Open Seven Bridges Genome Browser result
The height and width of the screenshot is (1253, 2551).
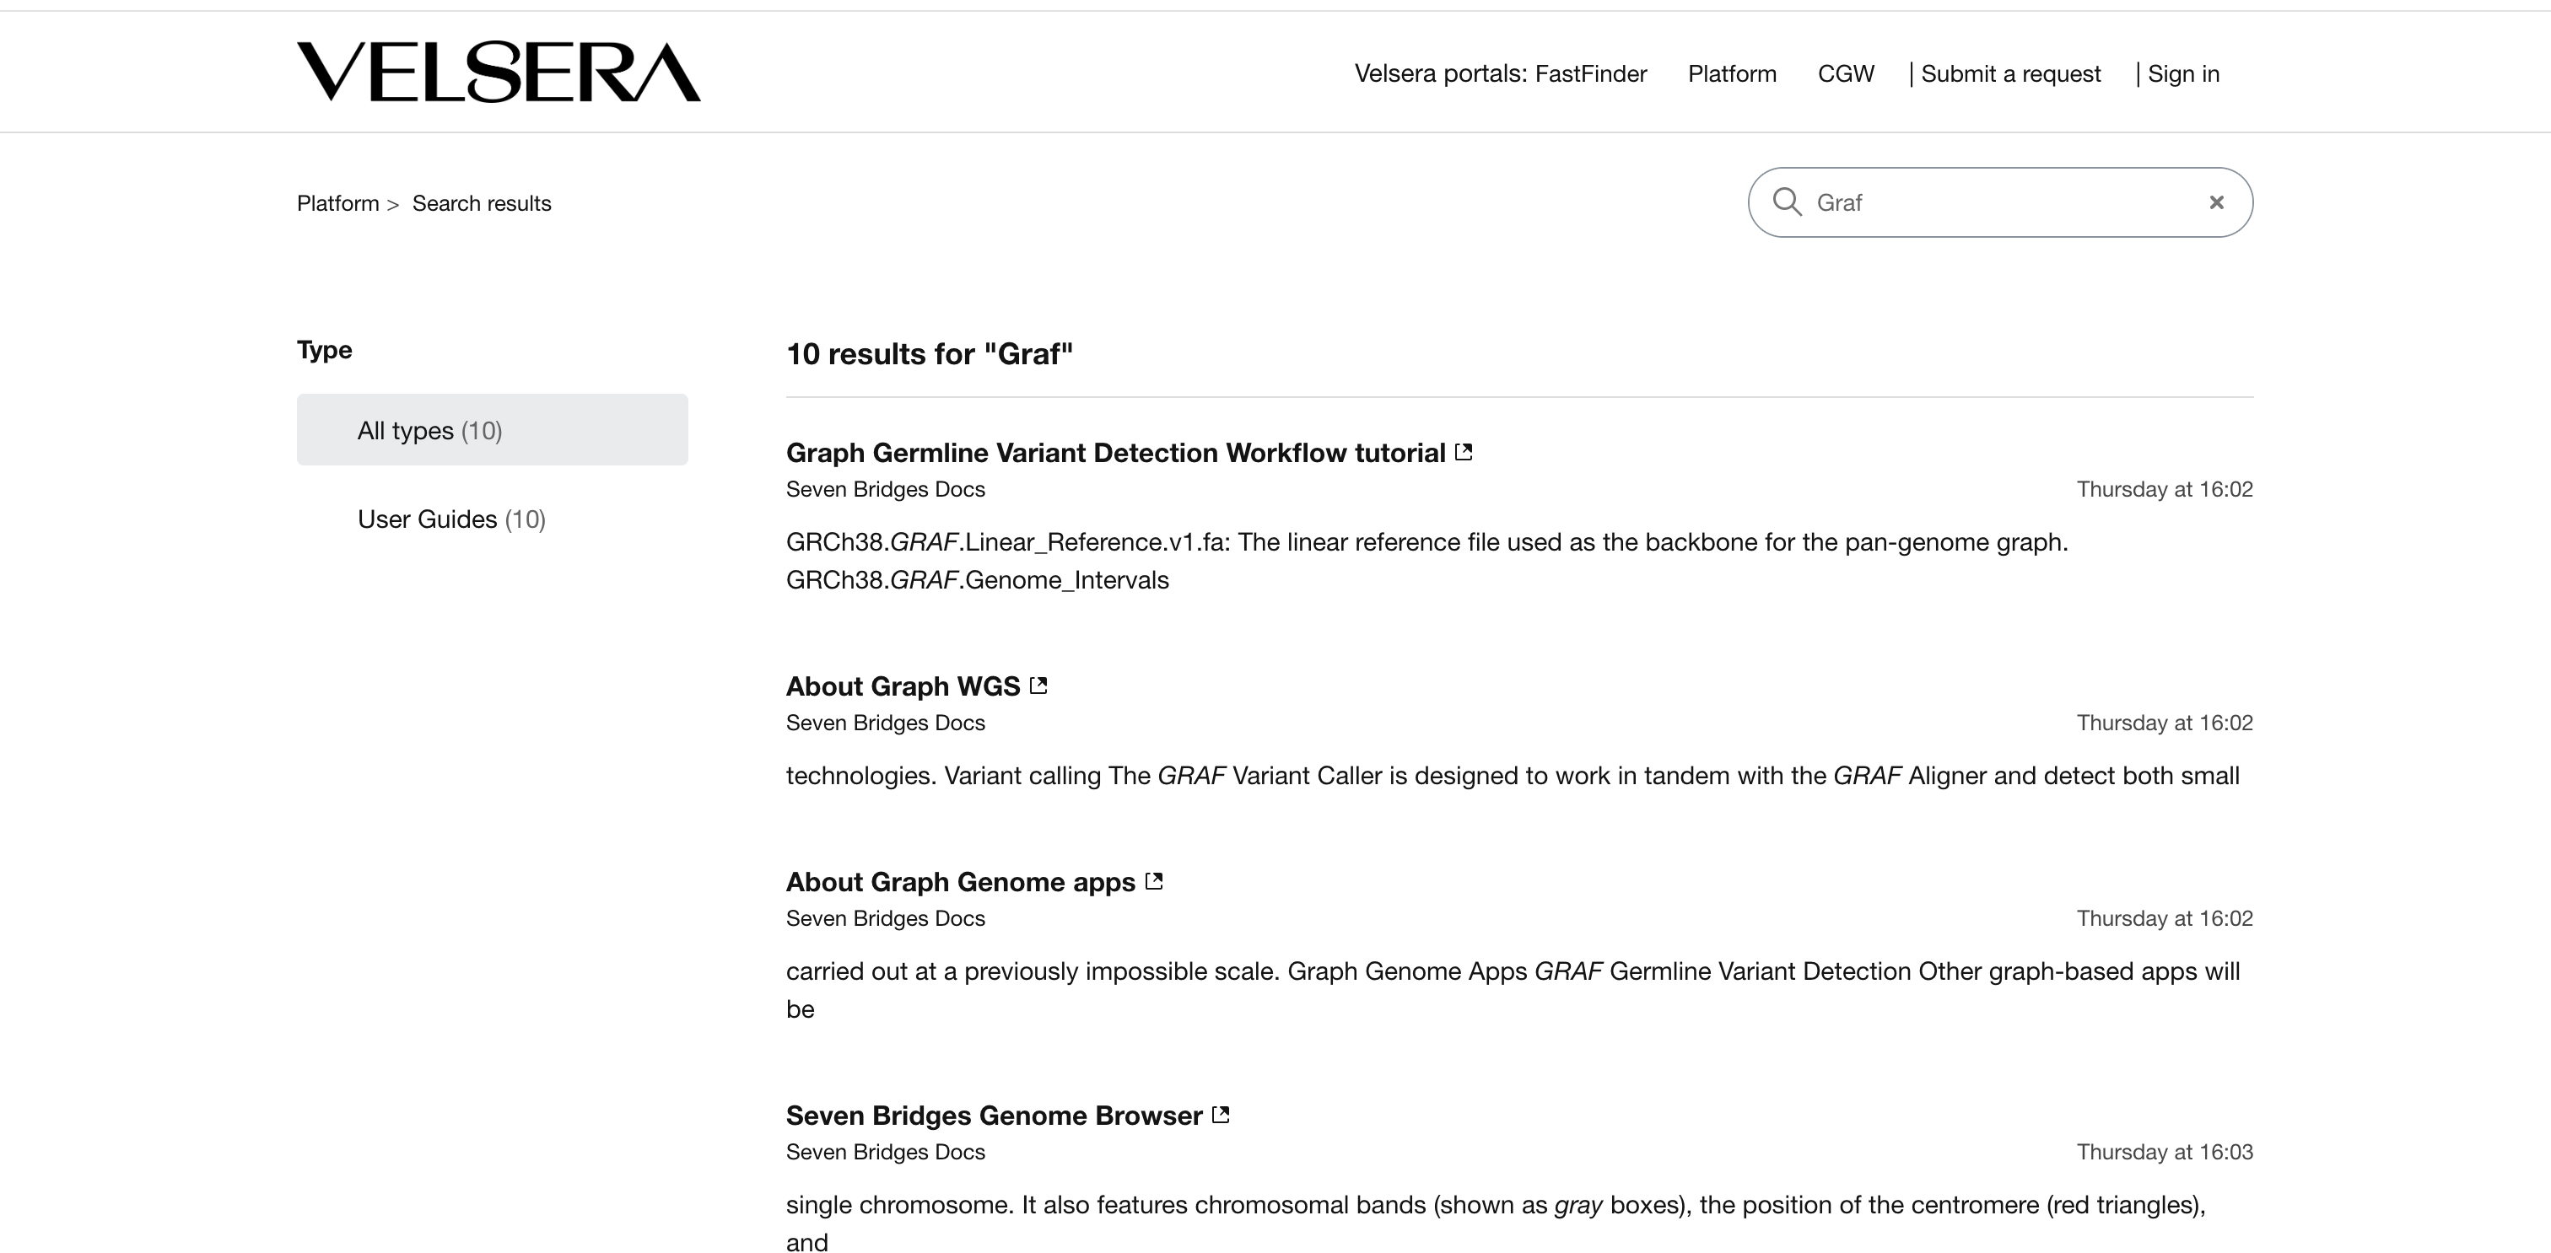point(995,1116)
